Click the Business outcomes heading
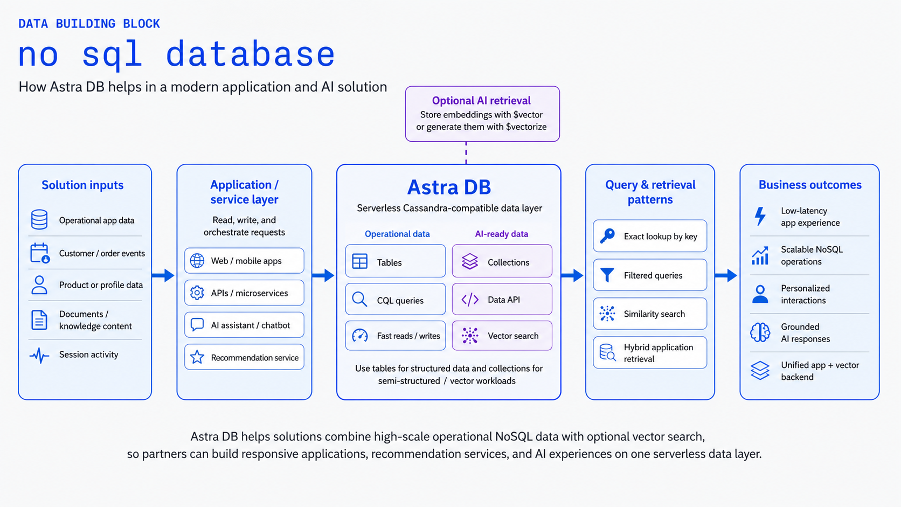The height and width of the screenshot is (507, 901). tap(810, 185)
